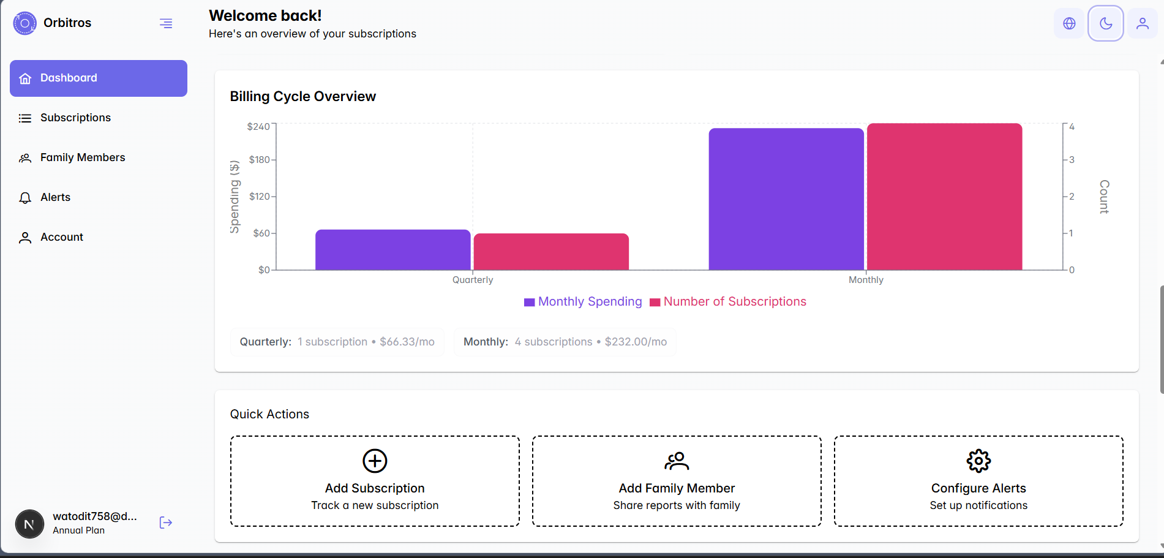This screenshot has height=558, width=1164.
Task: Click the logout icon near the email
Action: (x=165, y=522)
